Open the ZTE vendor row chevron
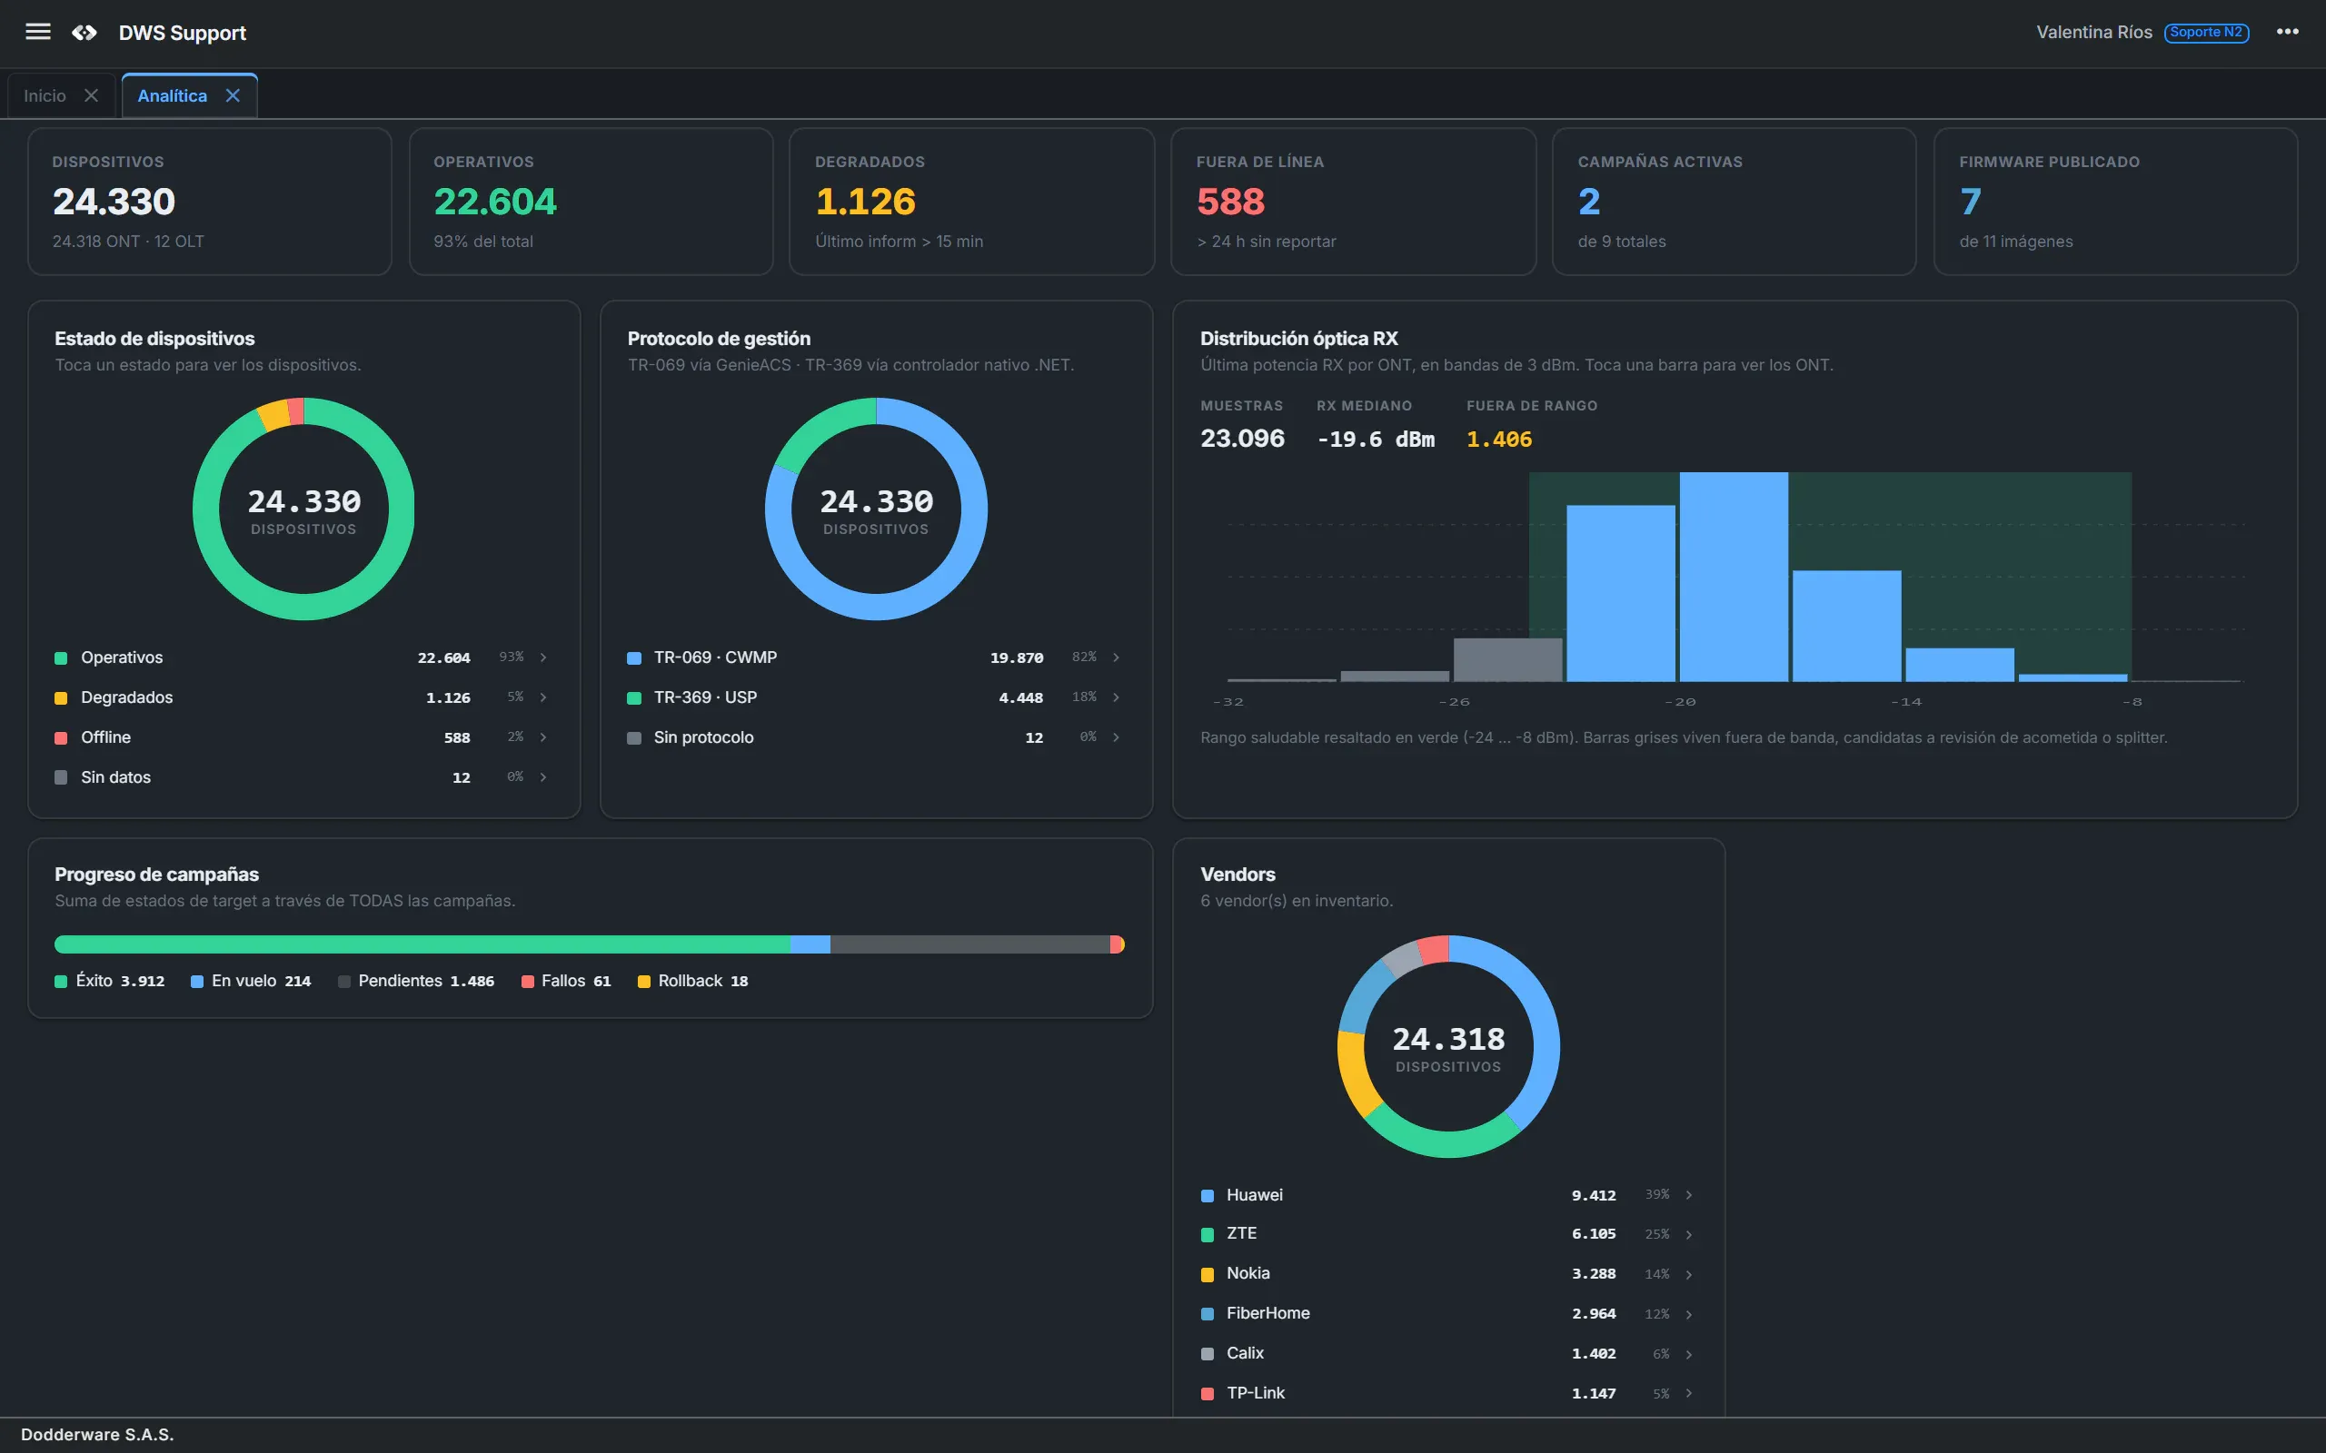 [x=1689, y=1234]
